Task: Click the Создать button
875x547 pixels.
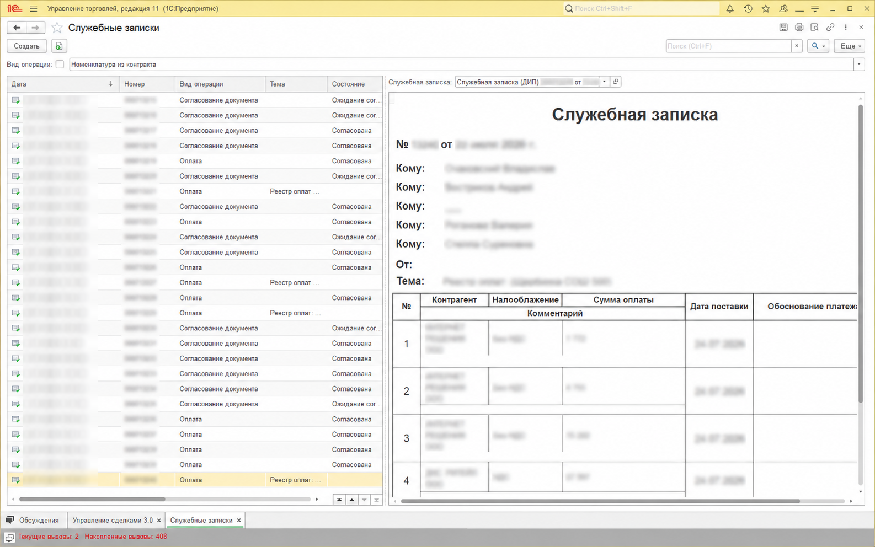Action: click(26, 46)
